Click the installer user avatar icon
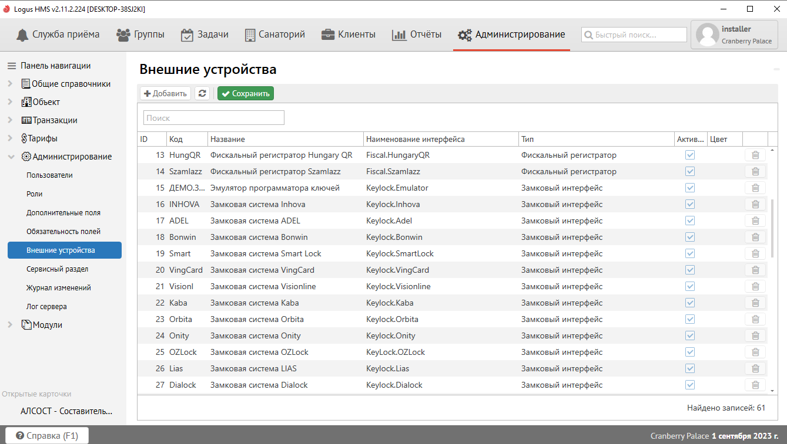Viewport: 787px width, 444px height. click(707, 35)
